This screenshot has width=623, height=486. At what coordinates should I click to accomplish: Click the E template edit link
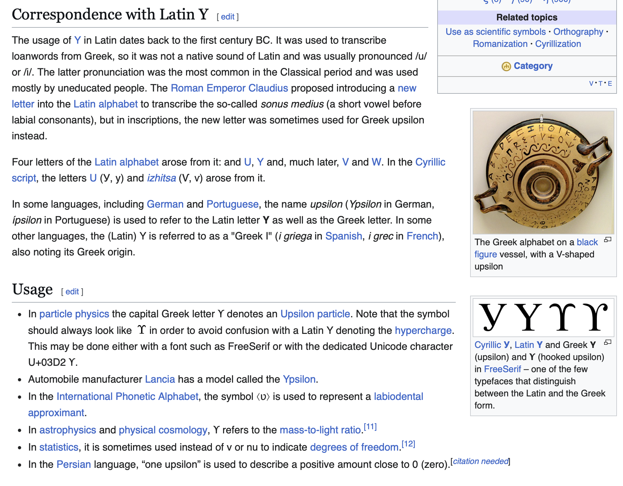pos(610,84)
